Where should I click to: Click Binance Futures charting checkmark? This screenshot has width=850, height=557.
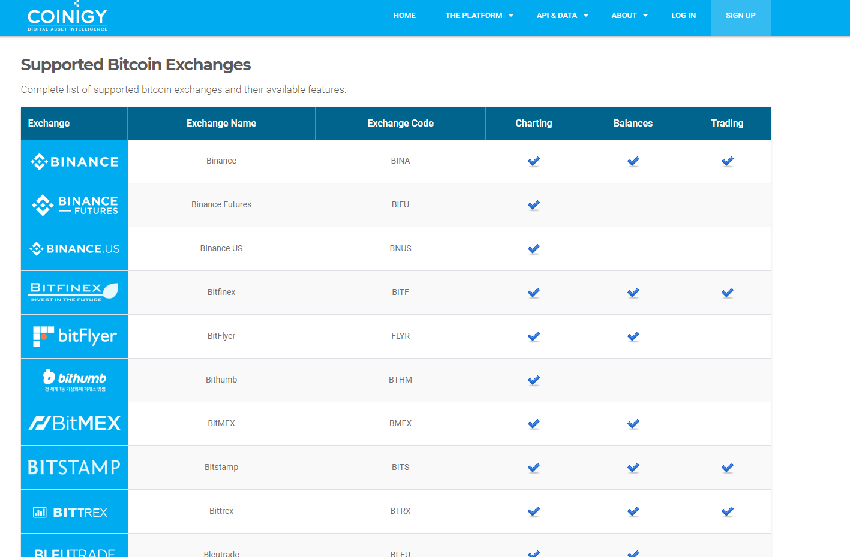[x=534, y=205]
